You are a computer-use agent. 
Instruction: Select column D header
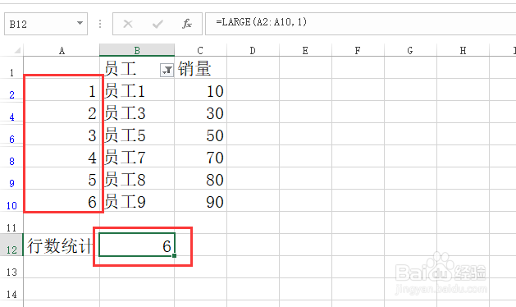pyautogui.click(x=253, y=50)
